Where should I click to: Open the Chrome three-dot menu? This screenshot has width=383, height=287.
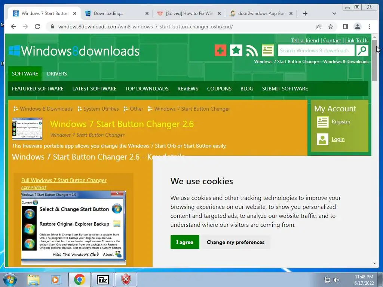point(370,27)
